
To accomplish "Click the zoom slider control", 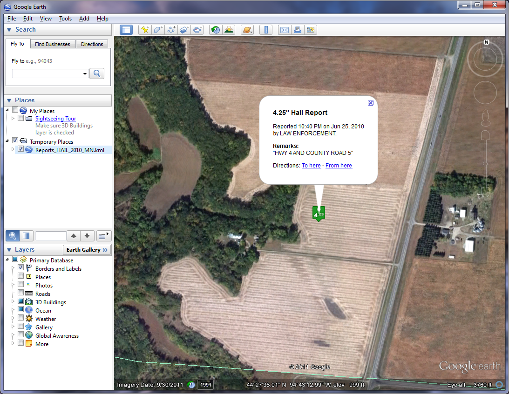I will [485, 164].
